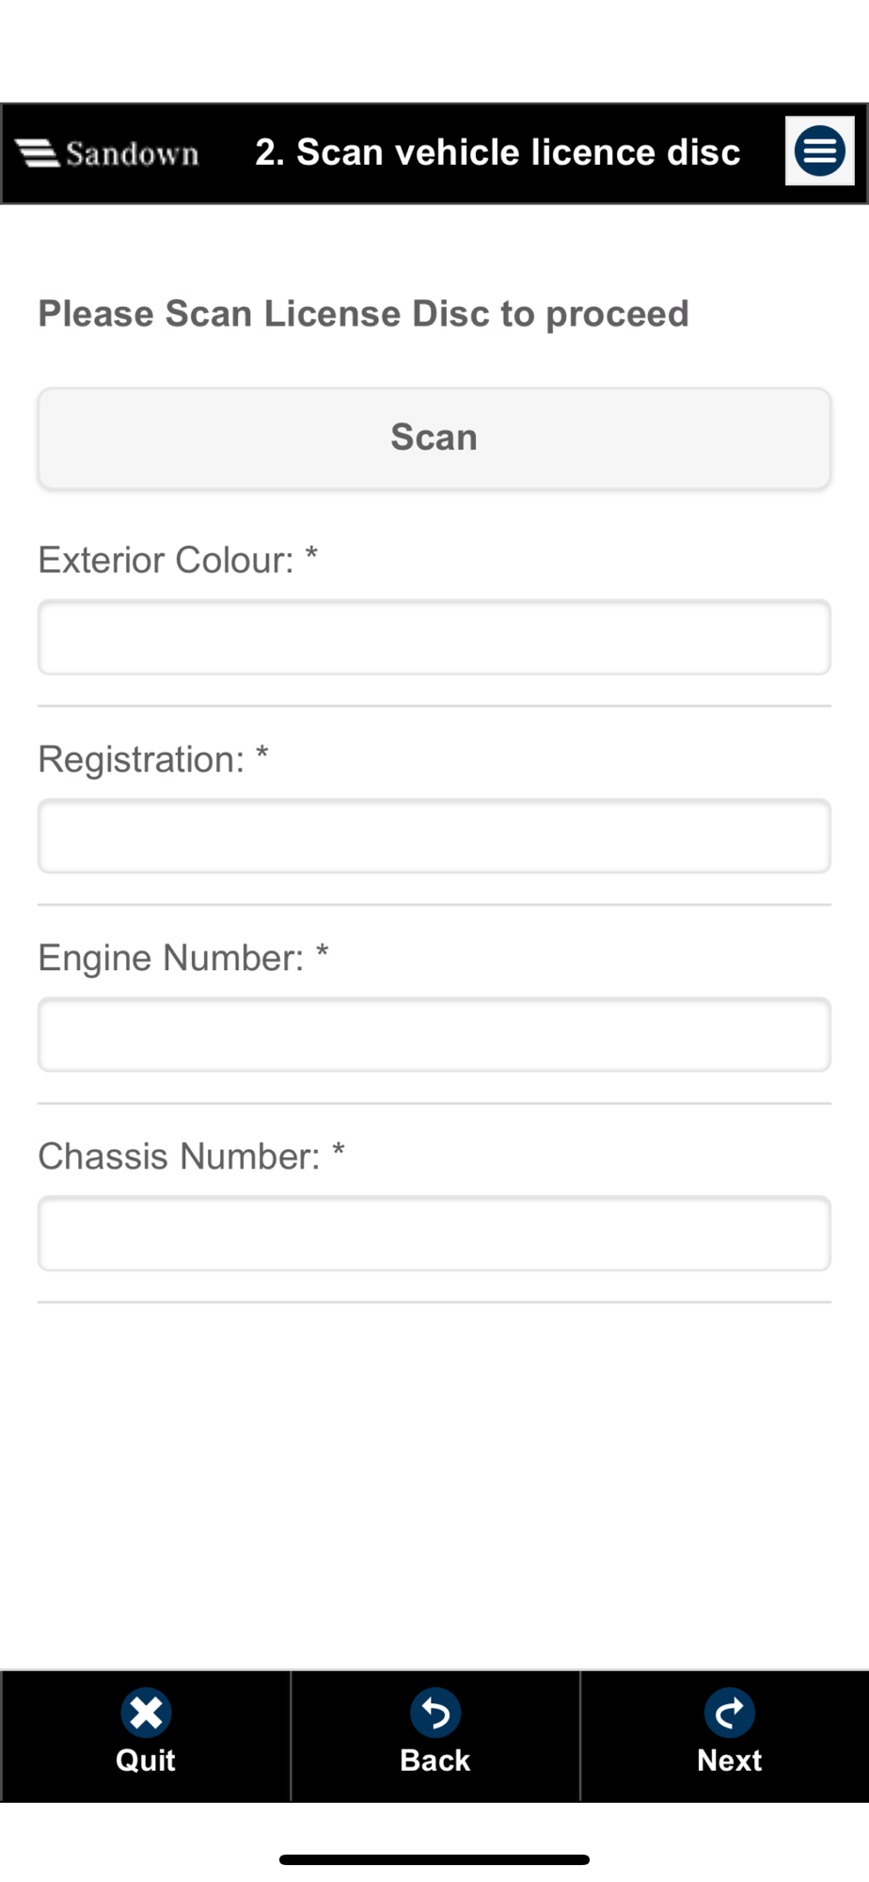The image size is (869, 1882).
Task: Activate the Chassis Number input box
Action: (434, 1234)
